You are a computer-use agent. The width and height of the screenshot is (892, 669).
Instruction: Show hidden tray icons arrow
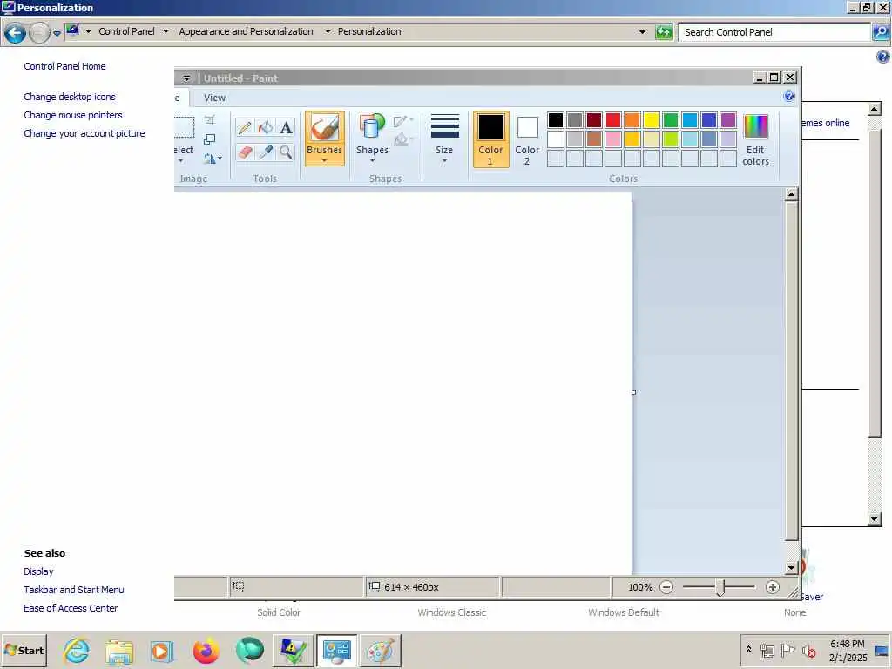click(x=748, y=649)
